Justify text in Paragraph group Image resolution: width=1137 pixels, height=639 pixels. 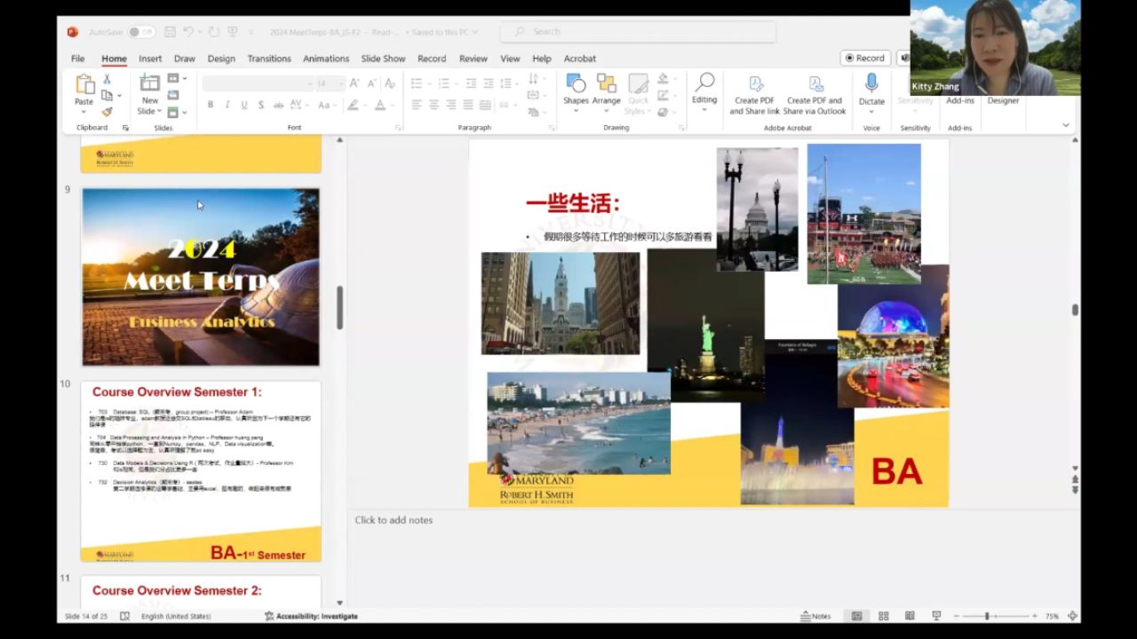click(467, 105)
